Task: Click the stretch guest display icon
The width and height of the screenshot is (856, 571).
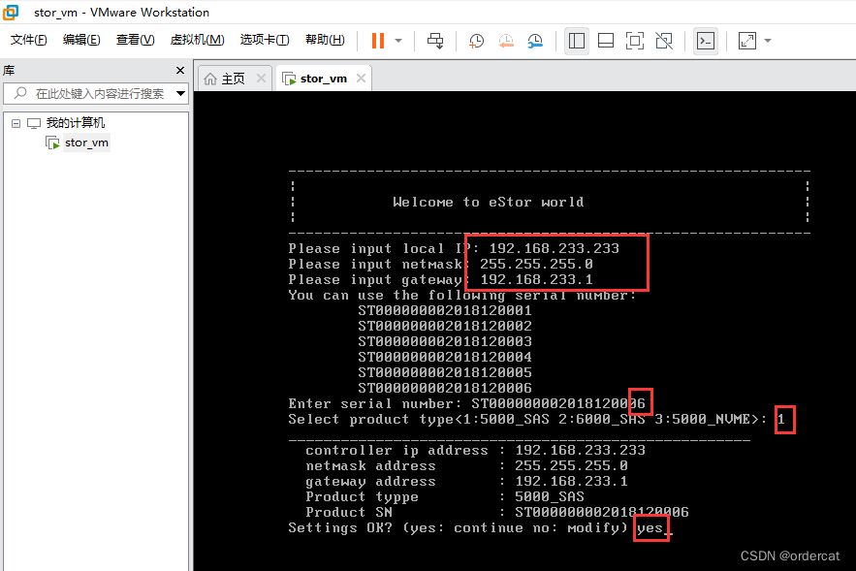Action: pyautogui.click(x=747, y=41)
